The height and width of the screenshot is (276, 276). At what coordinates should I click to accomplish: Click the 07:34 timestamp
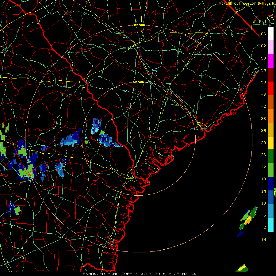[x=189, y=274]
